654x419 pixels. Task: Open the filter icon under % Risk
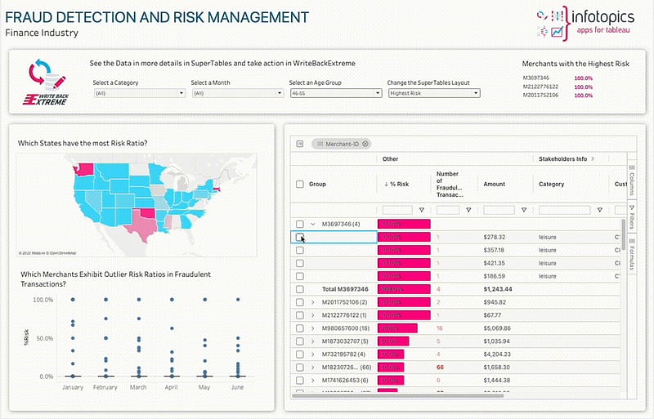pyautogui.click(x=422, y=210)
